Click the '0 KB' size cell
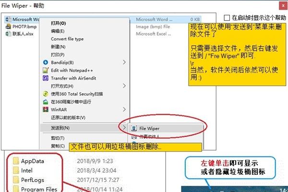The image size is (288, 192). pyautogui.click(x=195, y=19)
